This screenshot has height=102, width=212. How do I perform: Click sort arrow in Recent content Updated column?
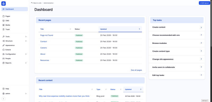coord(141,89)
